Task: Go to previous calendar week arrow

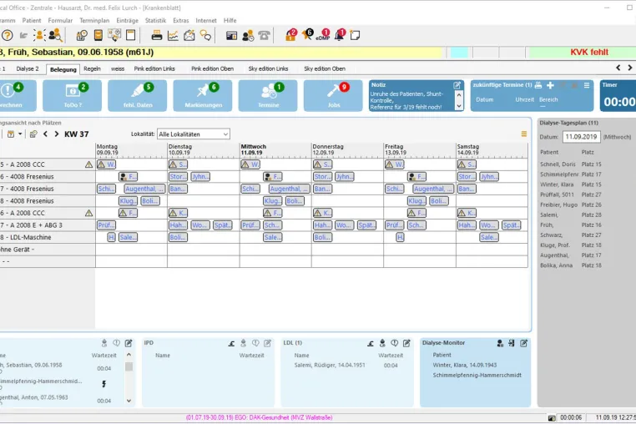Action: (45, 134)
